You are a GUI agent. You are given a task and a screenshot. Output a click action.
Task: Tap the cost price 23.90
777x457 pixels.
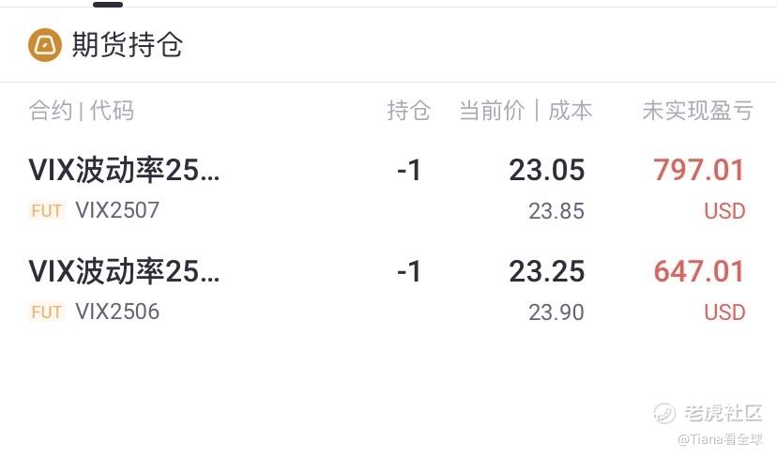point(556,312)
